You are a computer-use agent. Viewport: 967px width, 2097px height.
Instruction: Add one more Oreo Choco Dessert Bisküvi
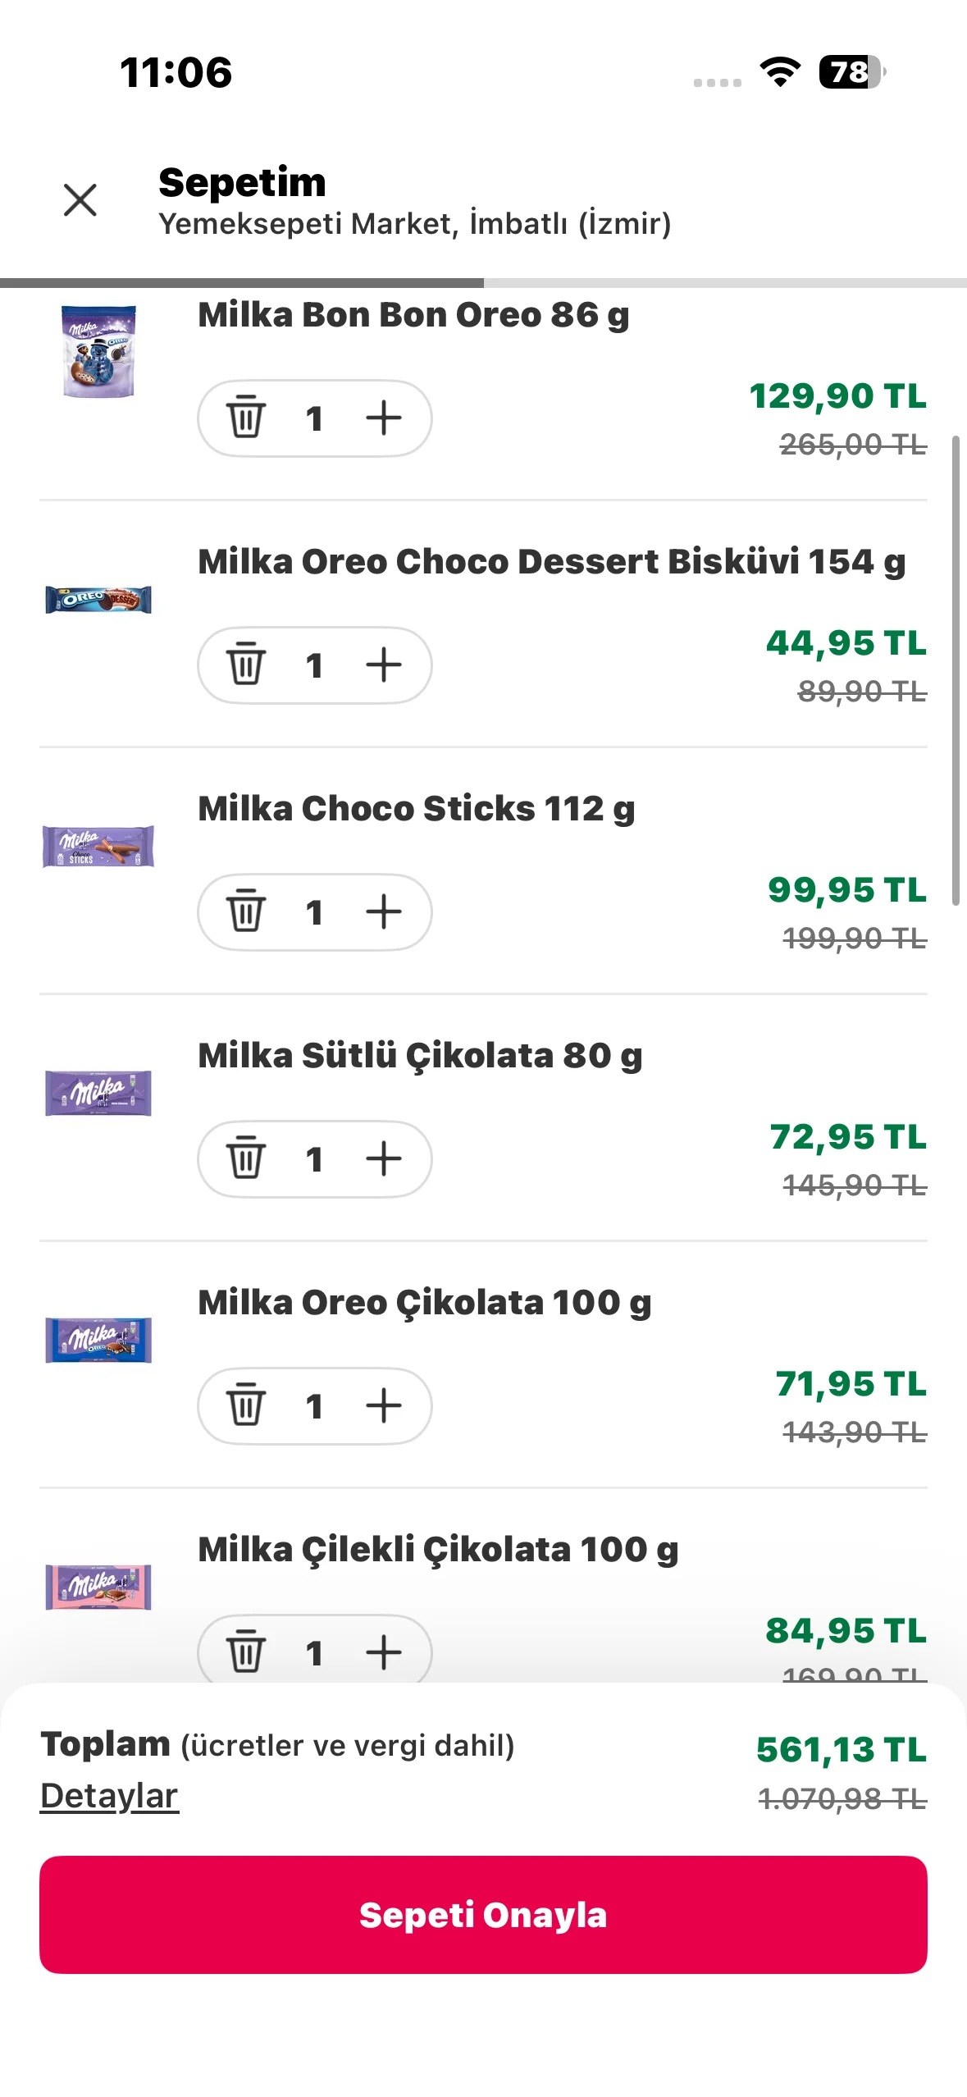click(383, 665)
